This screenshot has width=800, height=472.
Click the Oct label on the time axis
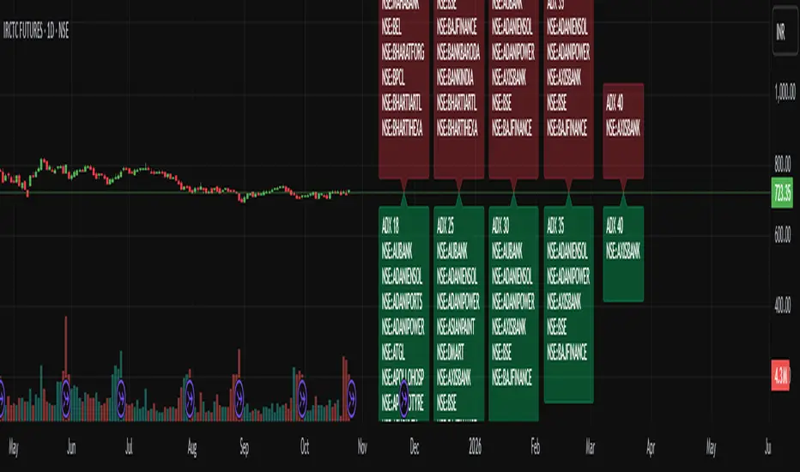pos(305,447)
